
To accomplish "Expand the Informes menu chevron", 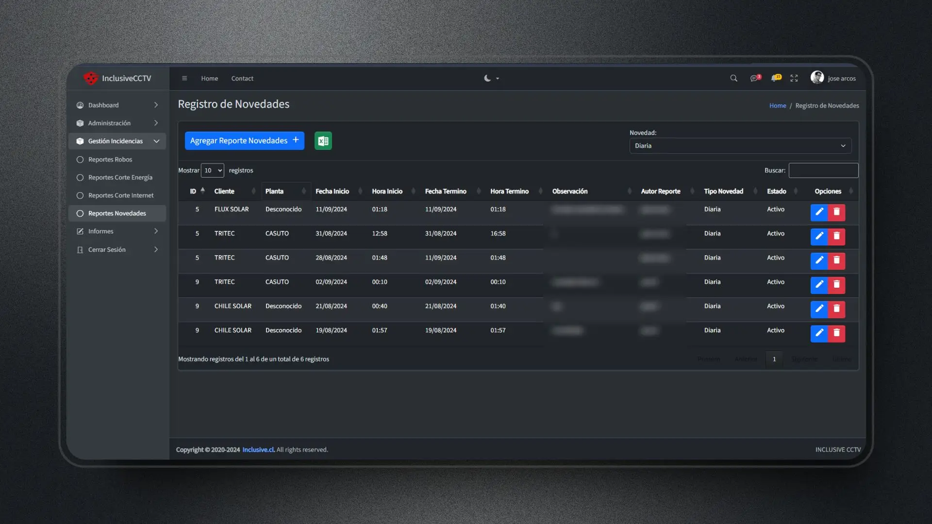I will pyautogui.click(x=156, y=231).
